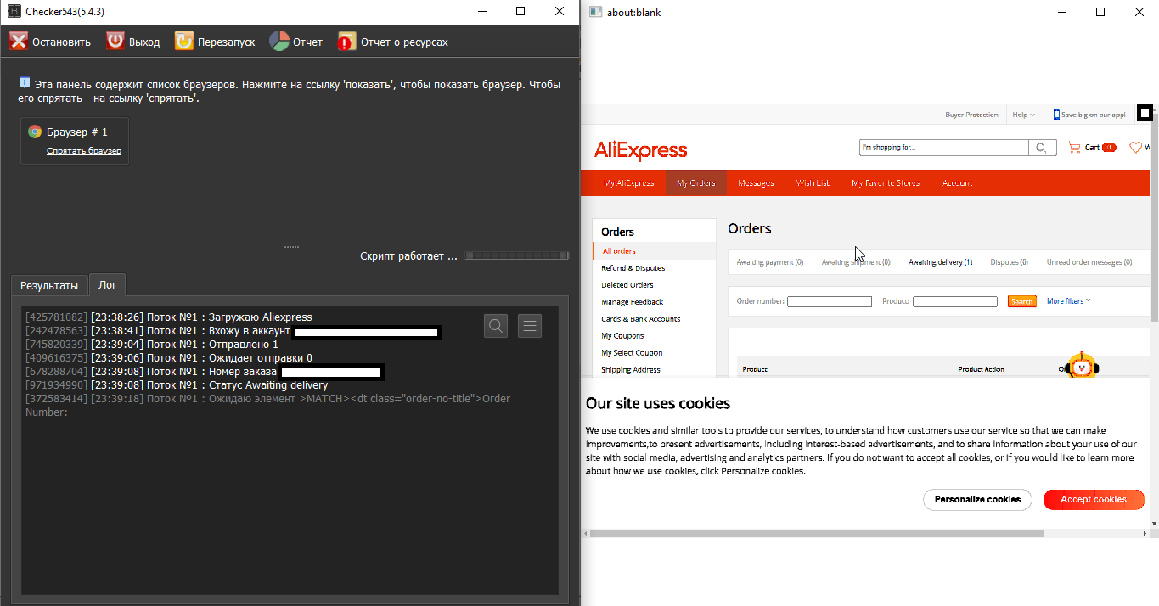
Task: Open Manage Feedback sidebar link
Action: click(633, 302)
